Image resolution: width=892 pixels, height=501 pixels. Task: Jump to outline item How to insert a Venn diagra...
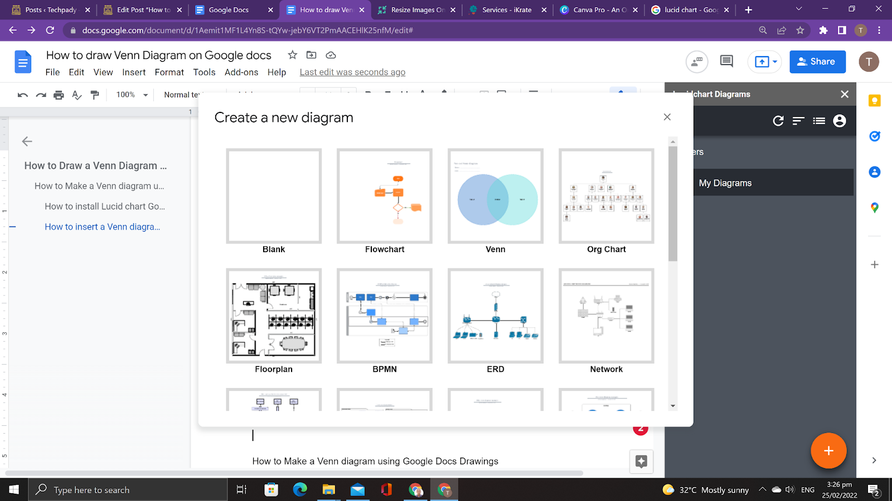(x=103, y=227)
